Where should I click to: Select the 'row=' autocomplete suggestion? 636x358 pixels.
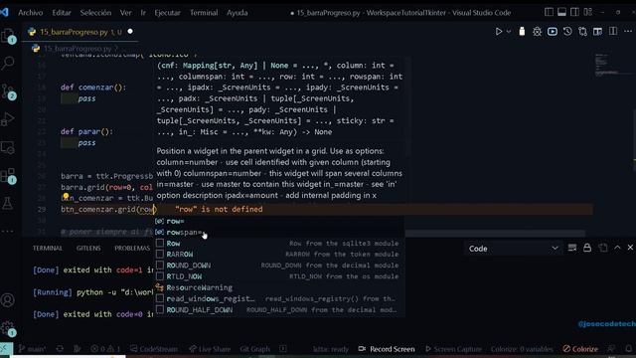pyautogui.click(x=279, y=221)
